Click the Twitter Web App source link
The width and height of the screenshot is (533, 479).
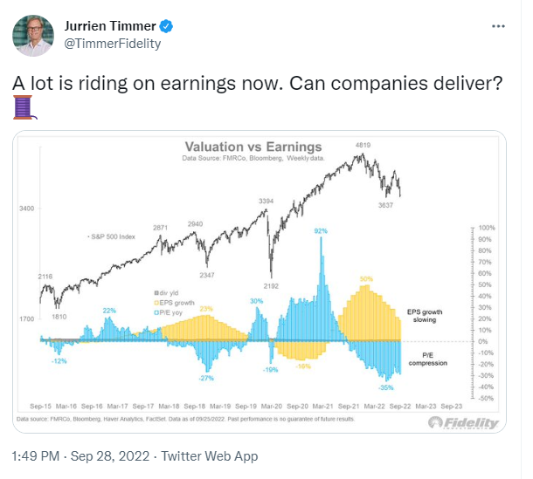[210, 456]
